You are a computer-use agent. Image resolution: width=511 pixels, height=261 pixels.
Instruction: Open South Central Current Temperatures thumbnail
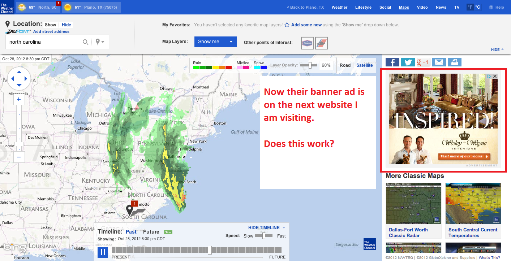(473, 203)
